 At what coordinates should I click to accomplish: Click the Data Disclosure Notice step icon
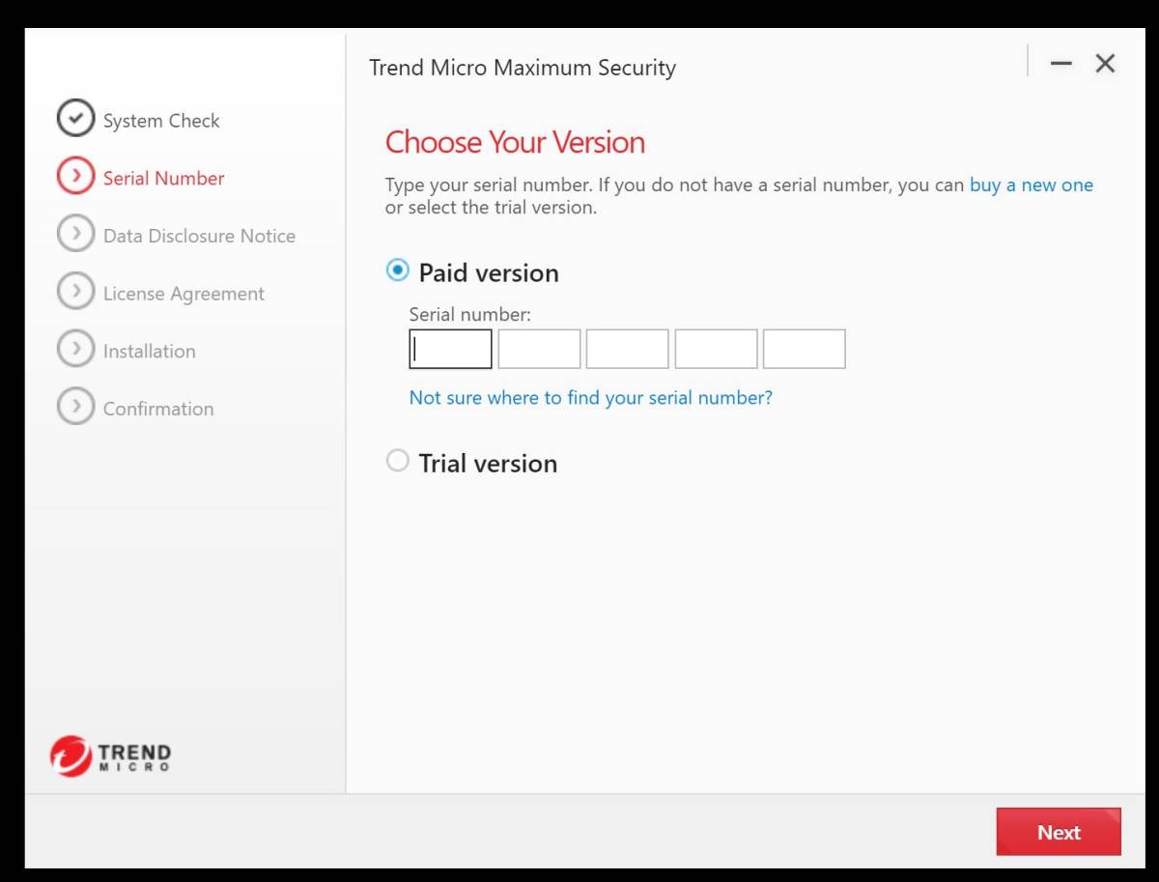75,234
